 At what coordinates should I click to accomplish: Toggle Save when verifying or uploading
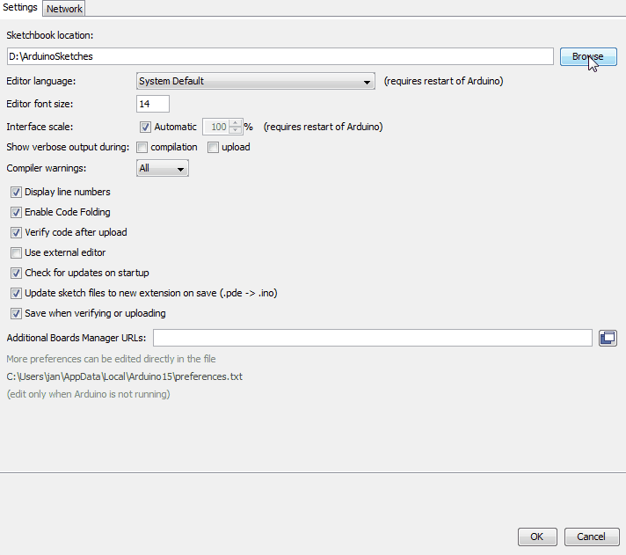pyautogui.click(x=16, y=313)
